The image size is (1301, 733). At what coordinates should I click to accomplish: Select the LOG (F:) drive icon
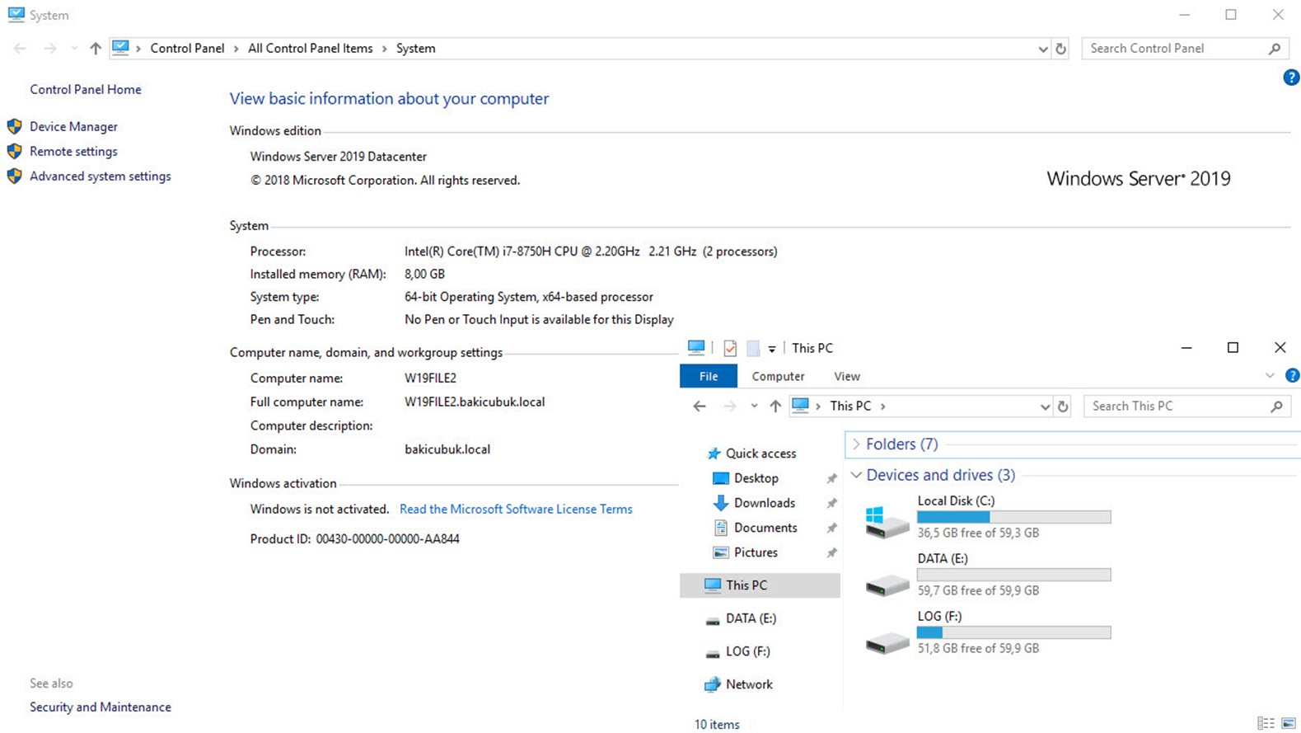click(x=887, y=642)
